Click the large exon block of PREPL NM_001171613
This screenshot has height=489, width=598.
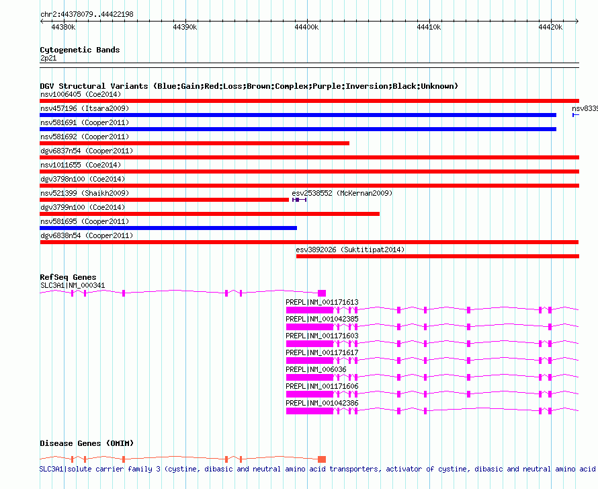coord(310,310)
